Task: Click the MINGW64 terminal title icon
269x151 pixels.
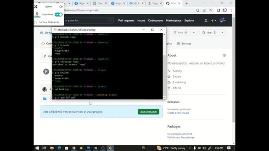Action: 55,30
